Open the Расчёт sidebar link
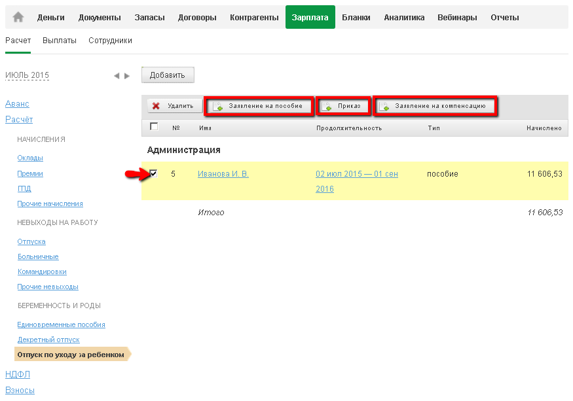Image resolution: width=573 pixels, height=401 pixels. pyautogui.click(x=19, y=120)
